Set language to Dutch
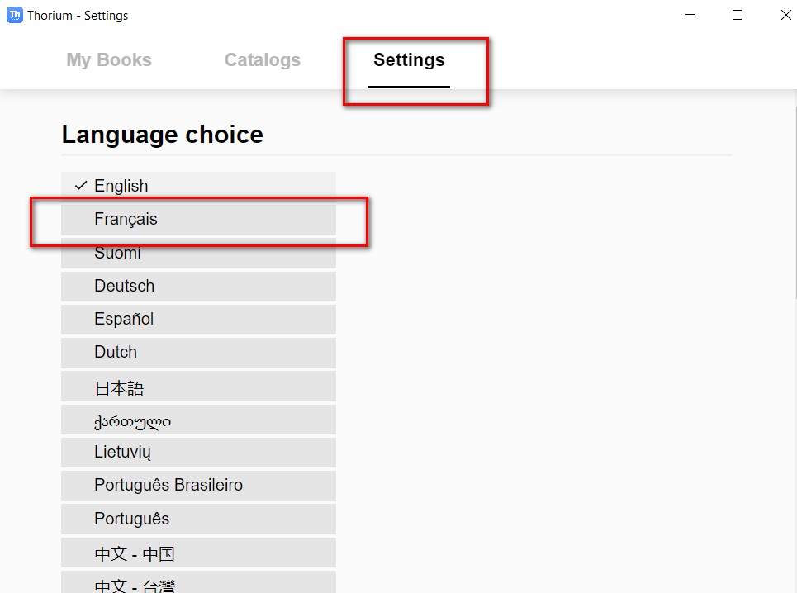 tap(198, 353)
